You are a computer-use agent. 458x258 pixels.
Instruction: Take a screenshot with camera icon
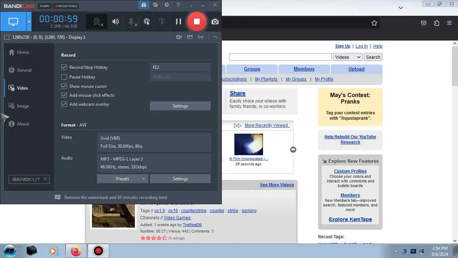[x=215, y=22]
